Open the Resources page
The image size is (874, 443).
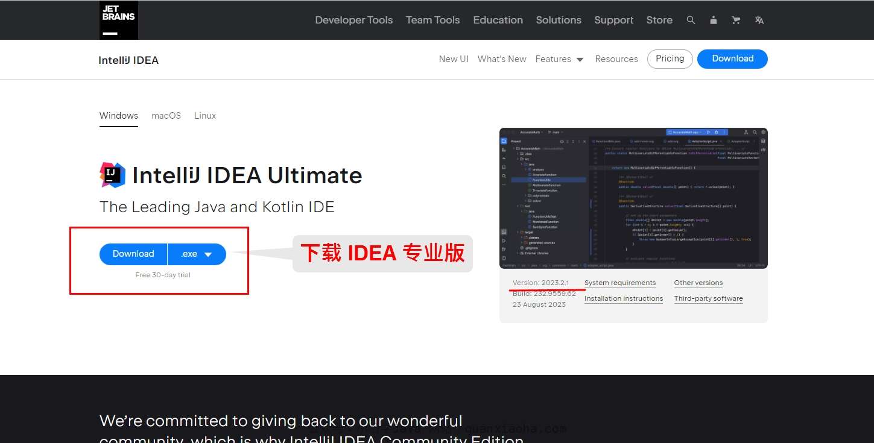coord(616,59)
